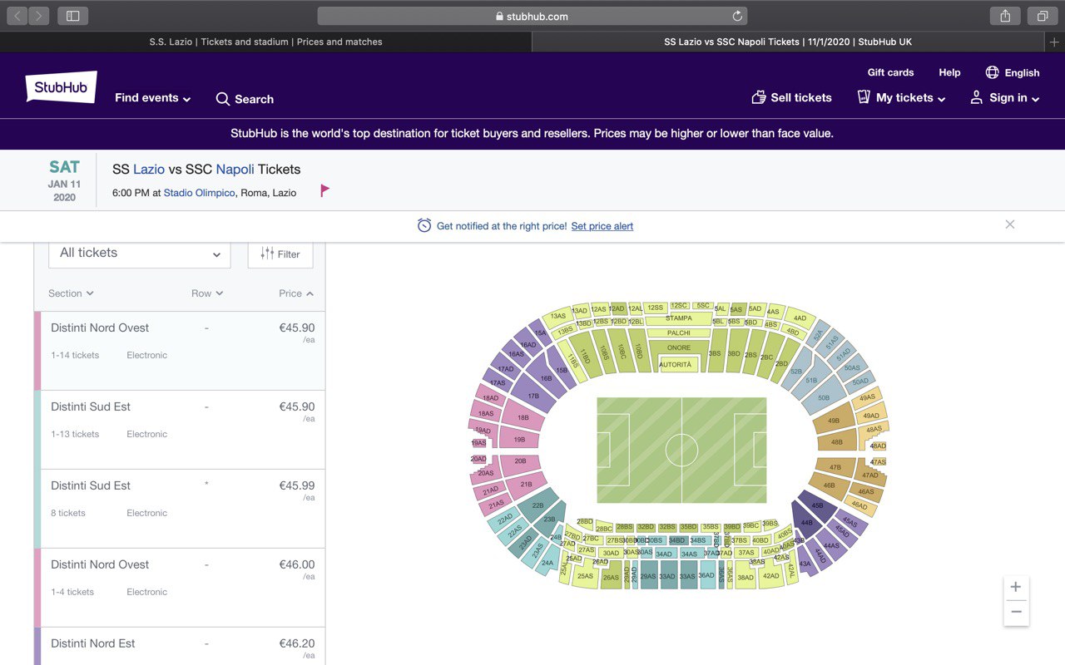The height and width of the screenshot is (665, 1065).
Task: Expand My tickets menu
Action: [902, 98]
